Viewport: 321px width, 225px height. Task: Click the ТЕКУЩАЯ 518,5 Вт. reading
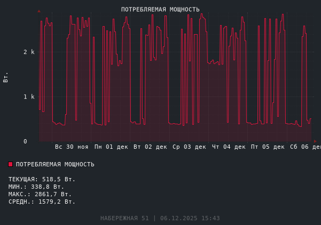pos(42,179)
